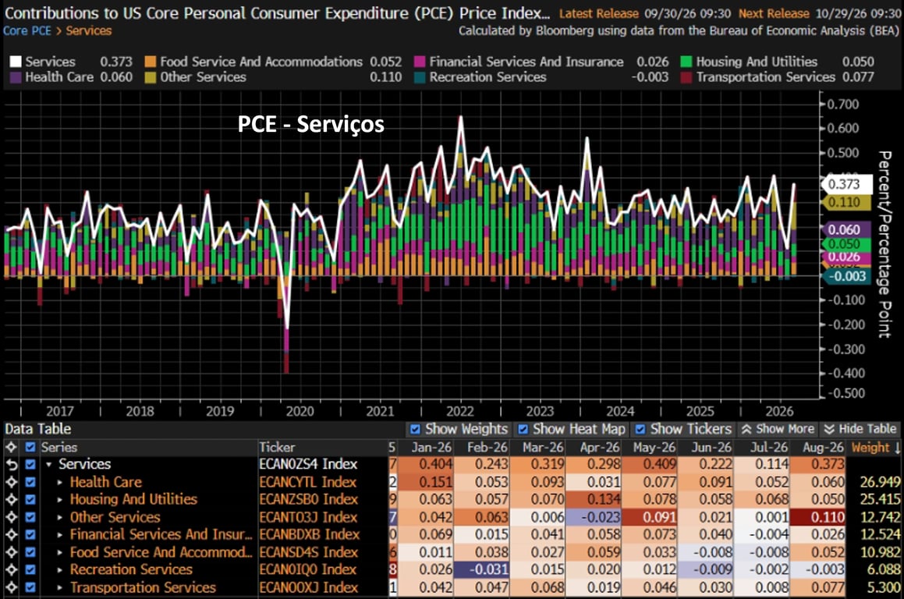Screen dimensions: 904x599
Task: Click the move handle for Recreation Services row
Action: pos(11,569)
